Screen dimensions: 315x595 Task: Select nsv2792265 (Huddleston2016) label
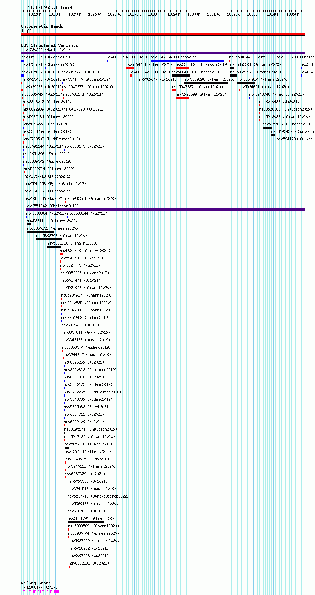coord(92,392)
